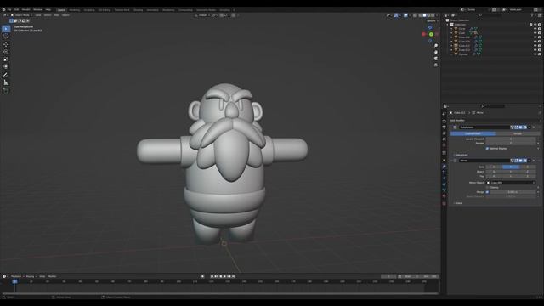Collapse the Mirror modifier panel
The height and width of the screenshot is (306, 544).
coord(451,161)
